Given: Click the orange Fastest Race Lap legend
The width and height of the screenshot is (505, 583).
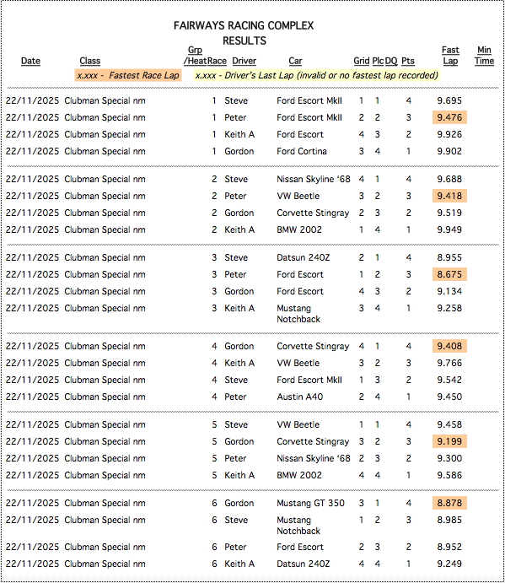Looking at the screenshot, I should [128, 75].
